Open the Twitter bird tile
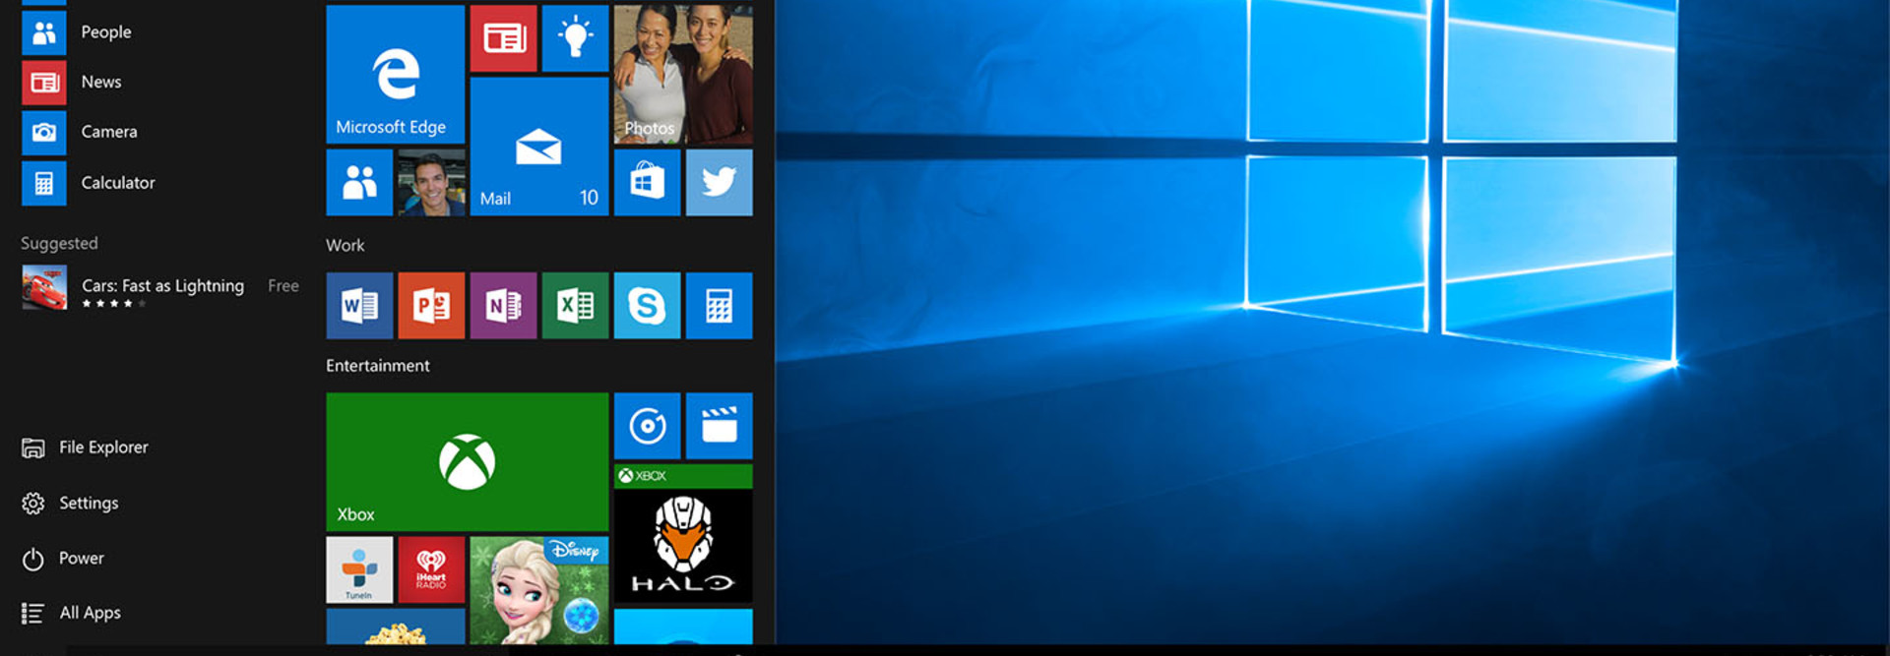This screenshot has width=1890, height=656. pos(720,183)
